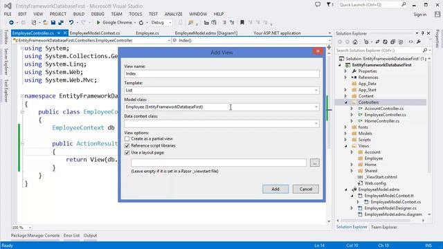443x249 pixels.
Task: Click Collapse All icon in Solution Explorer
Action: coord(392,41)
